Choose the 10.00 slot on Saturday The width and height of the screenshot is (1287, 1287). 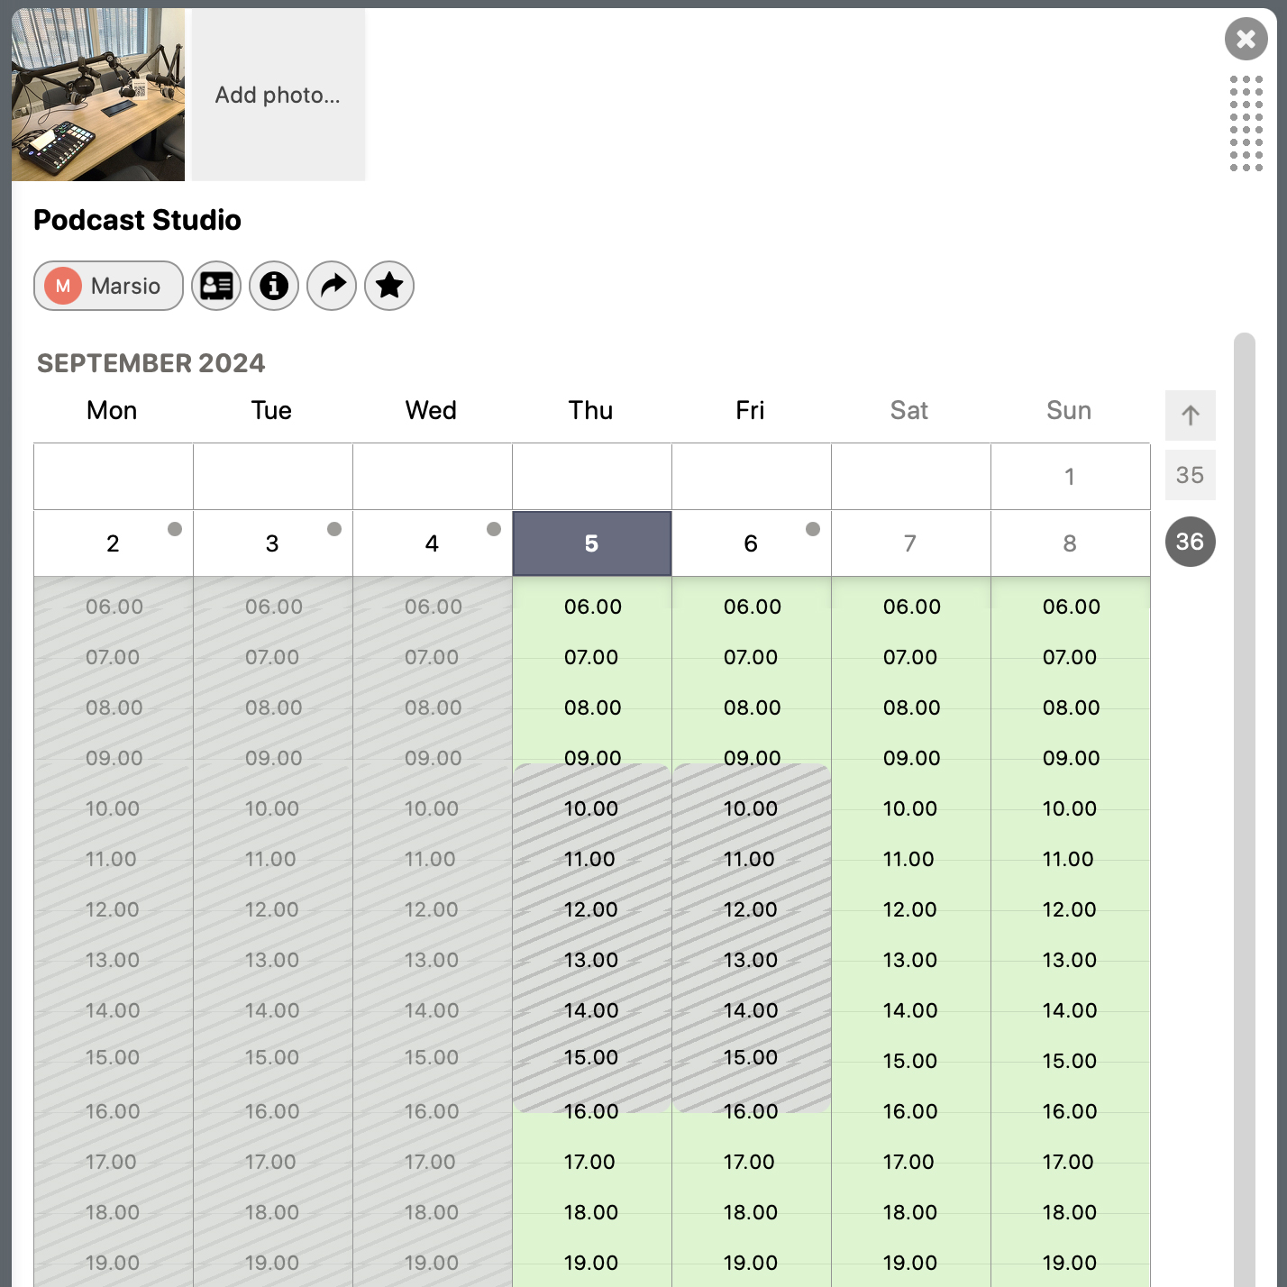pos(910,808)
